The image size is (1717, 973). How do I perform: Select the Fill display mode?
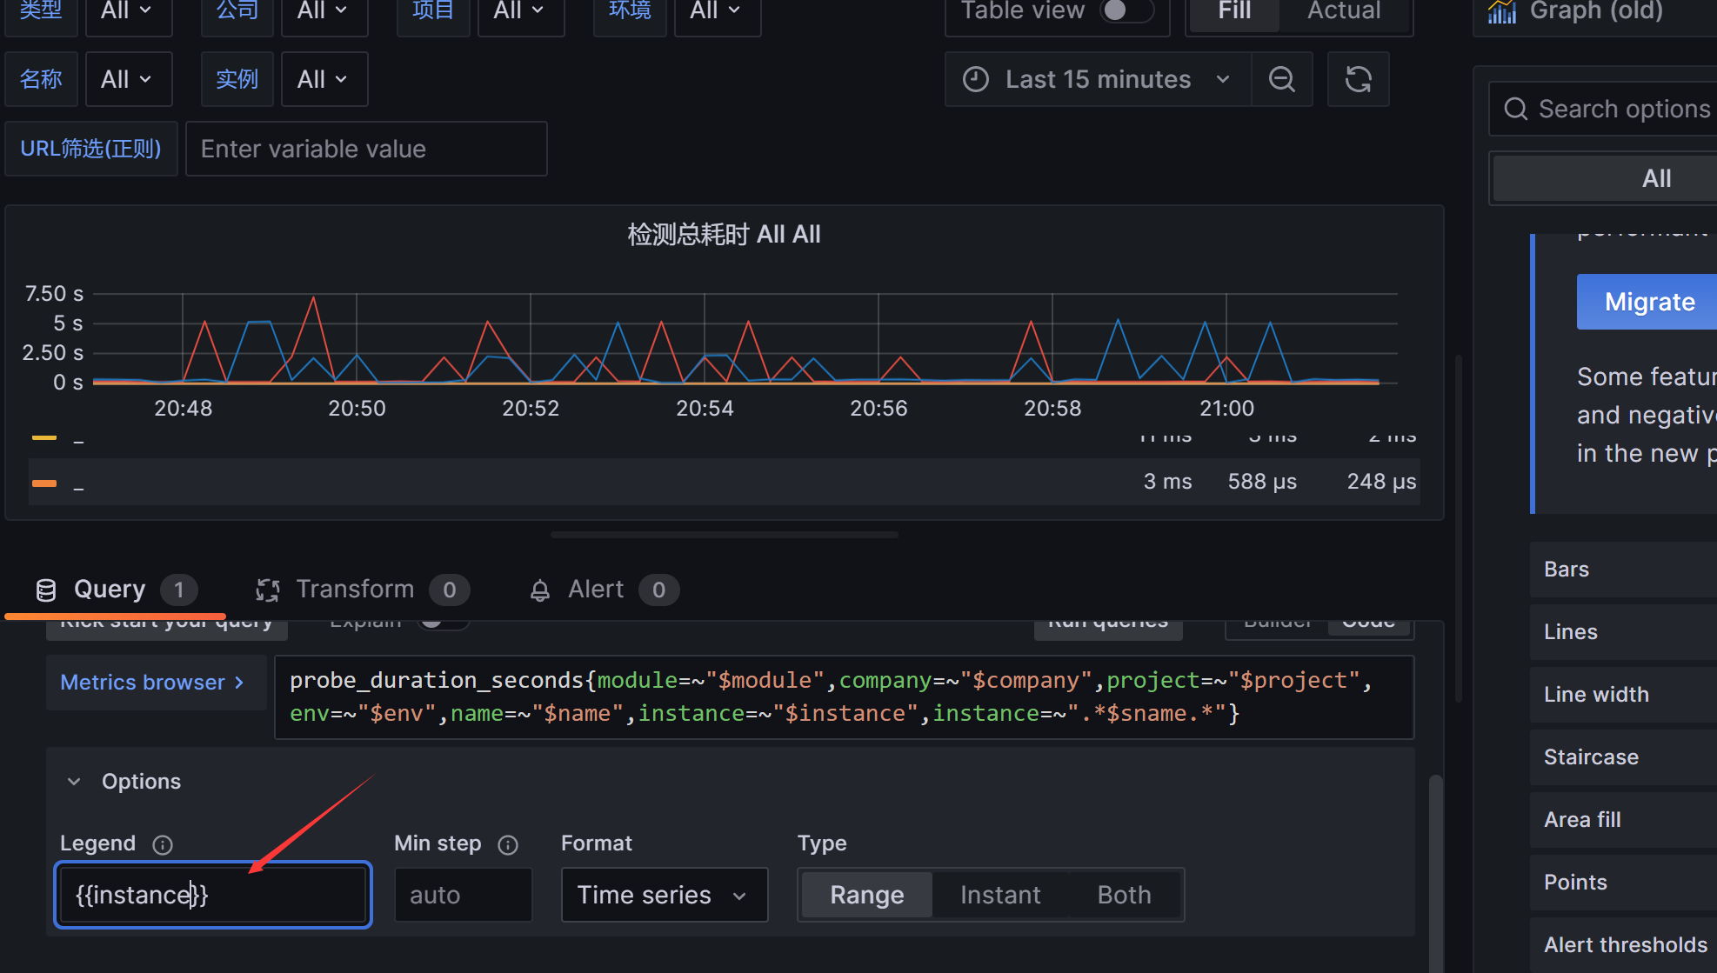[x=1234, y=11]
